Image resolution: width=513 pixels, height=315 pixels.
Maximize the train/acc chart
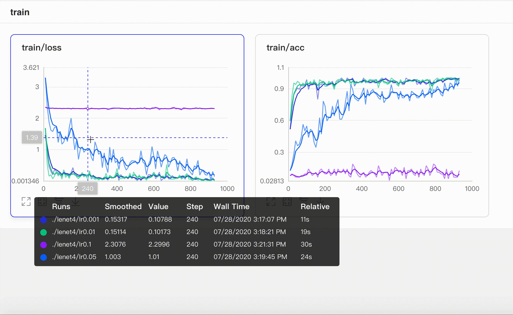click(x=271, y=201)
